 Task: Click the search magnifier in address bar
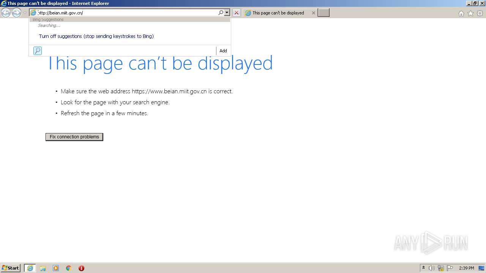coord(221,13)
